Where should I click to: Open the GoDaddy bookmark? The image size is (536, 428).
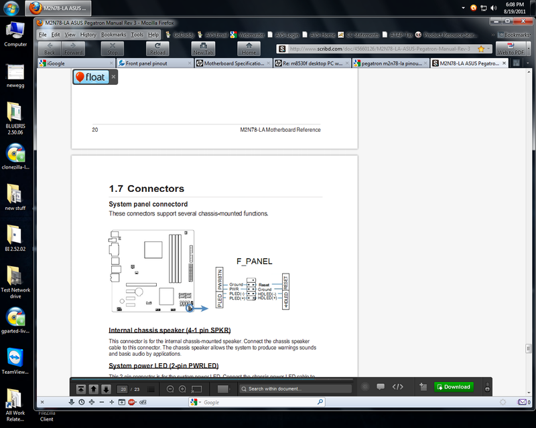tap(180, 35)
